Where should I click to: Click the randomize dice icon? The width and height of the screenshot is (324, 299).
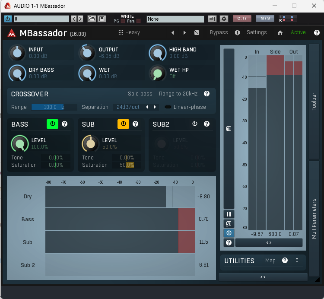[x=197, y=33]
